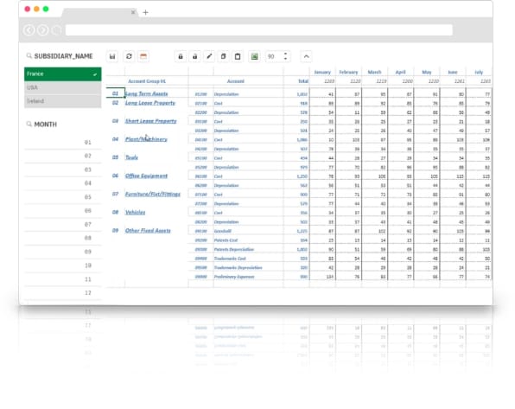
Task: Click the copy icon in toolbar
Action: pyautogui.click(x=223, y=56)
